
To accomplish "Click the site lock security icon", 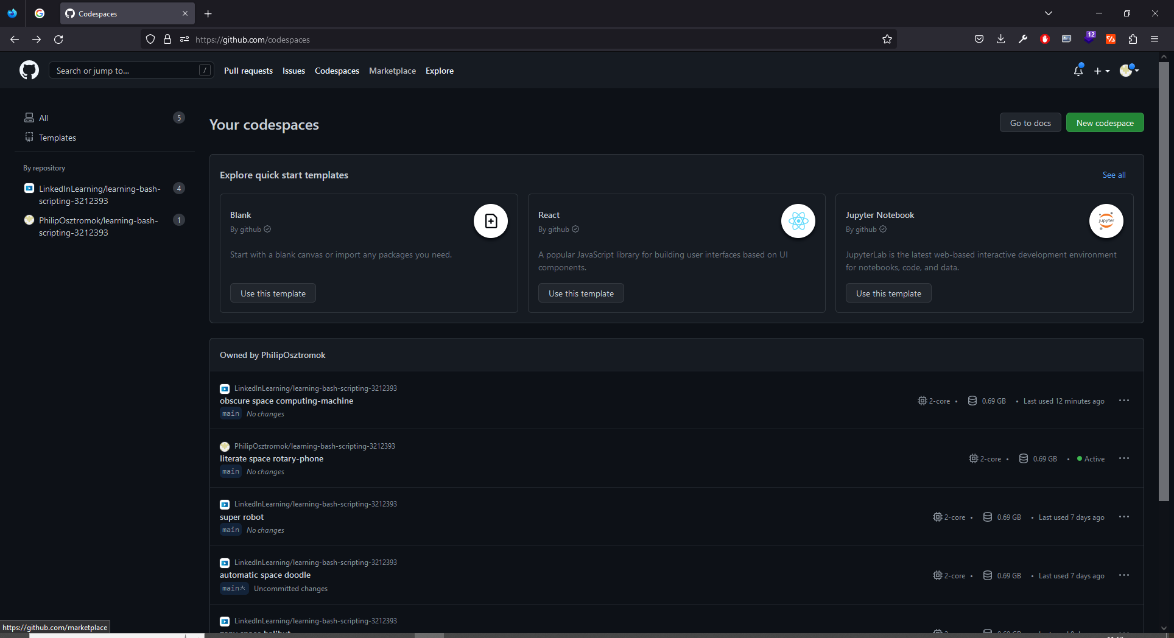I will [167, 40].
